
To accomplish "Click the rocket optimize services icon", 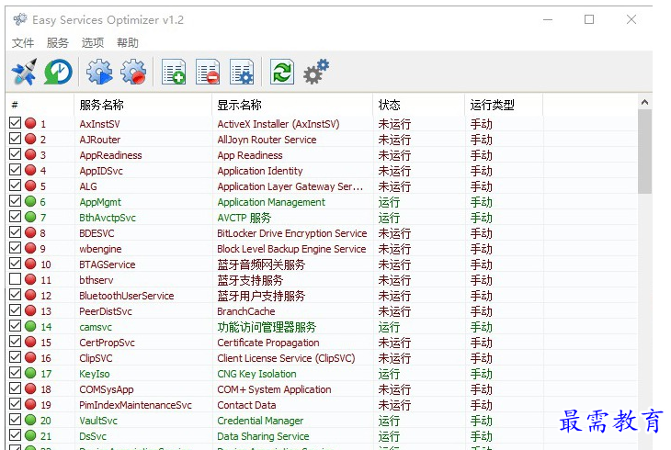I will [24, 73].
